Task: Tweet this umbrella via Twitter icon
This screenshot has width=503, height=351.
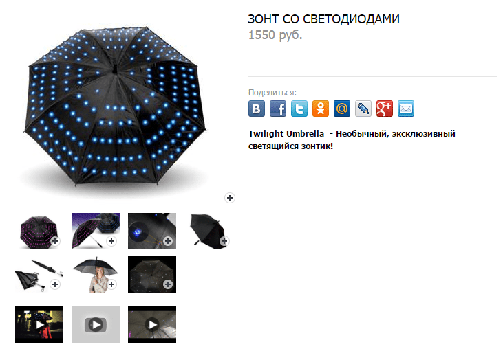Action: 299,109
